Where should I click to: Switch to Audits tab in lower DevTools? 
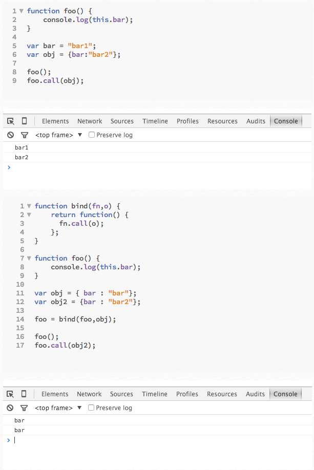pos(255,394)
